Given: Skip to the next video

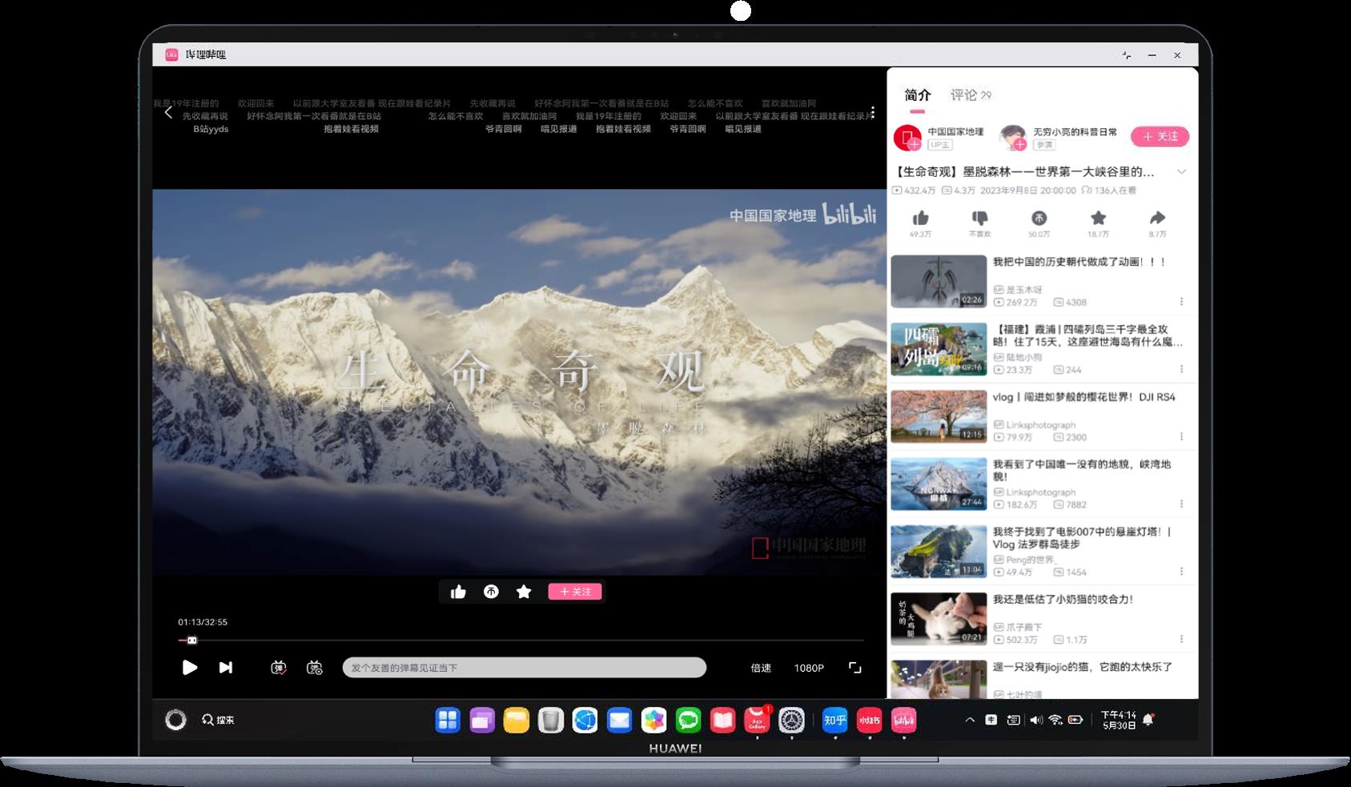Looking at the screenshot, I should (226, 667).
